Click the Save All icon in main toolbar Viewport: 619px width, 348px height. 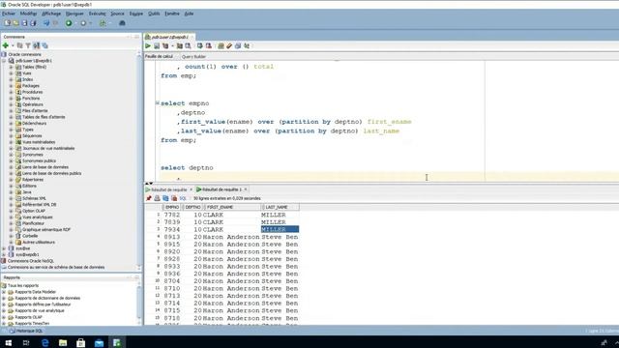click(x=33, y=23)
